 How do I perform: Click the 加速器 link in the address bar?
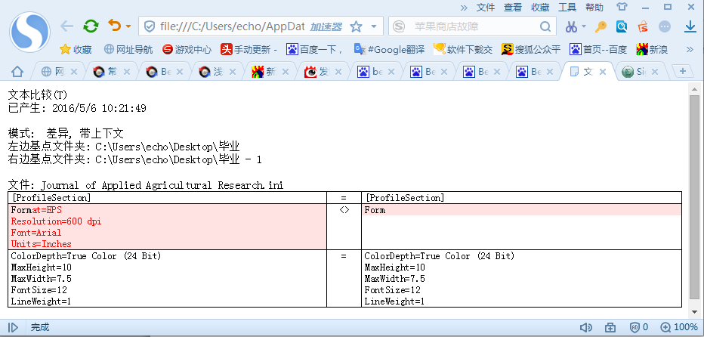tap(326, 27)
